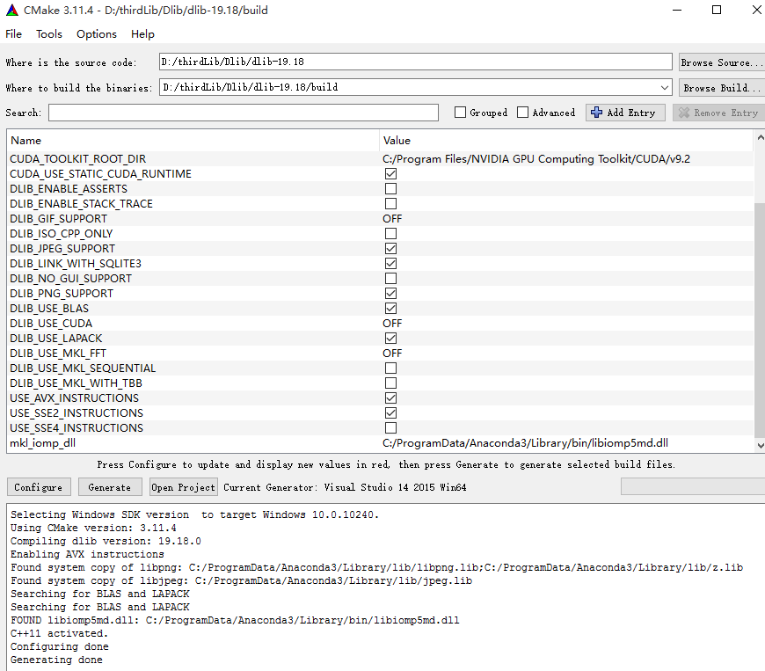Viewport: 765px width, 671px height.
Task: Click OFF value of DLIB_USE_CUDA
Action: (x=392, y=324)
